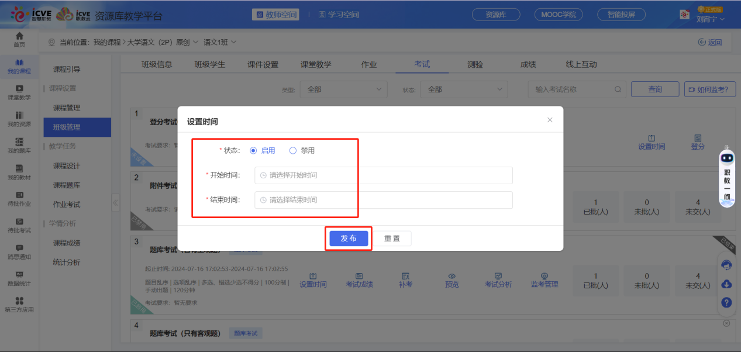Viewport: 741px width, 352px height.
Task: Click the 请选择开始时间 input field
Action: click(x=383, y=175)
